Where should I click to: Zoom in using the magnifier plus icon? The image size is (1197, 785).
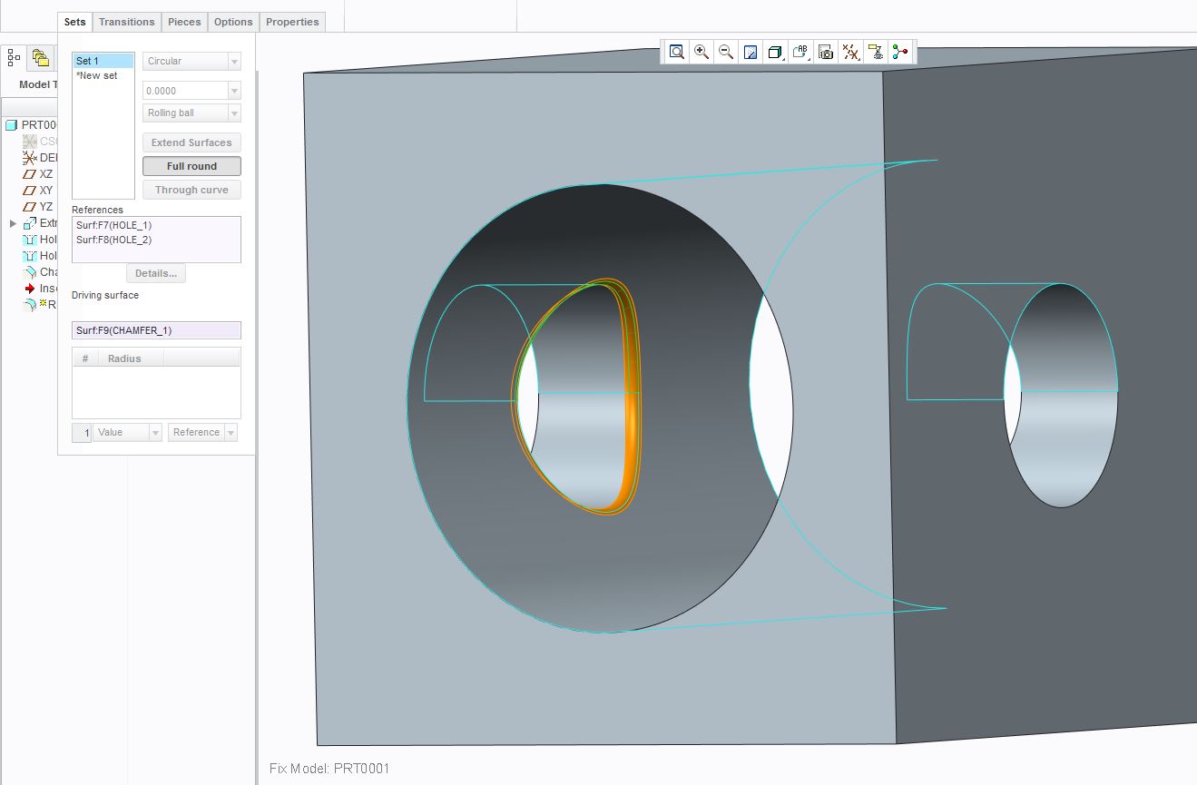point(702,52)
